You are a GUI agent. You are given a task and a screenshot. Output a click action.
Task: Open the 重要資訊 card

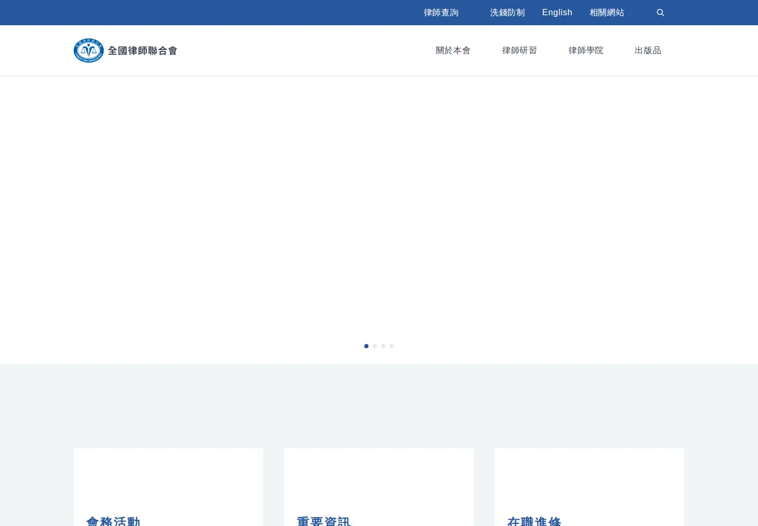[x=379, y=487]
